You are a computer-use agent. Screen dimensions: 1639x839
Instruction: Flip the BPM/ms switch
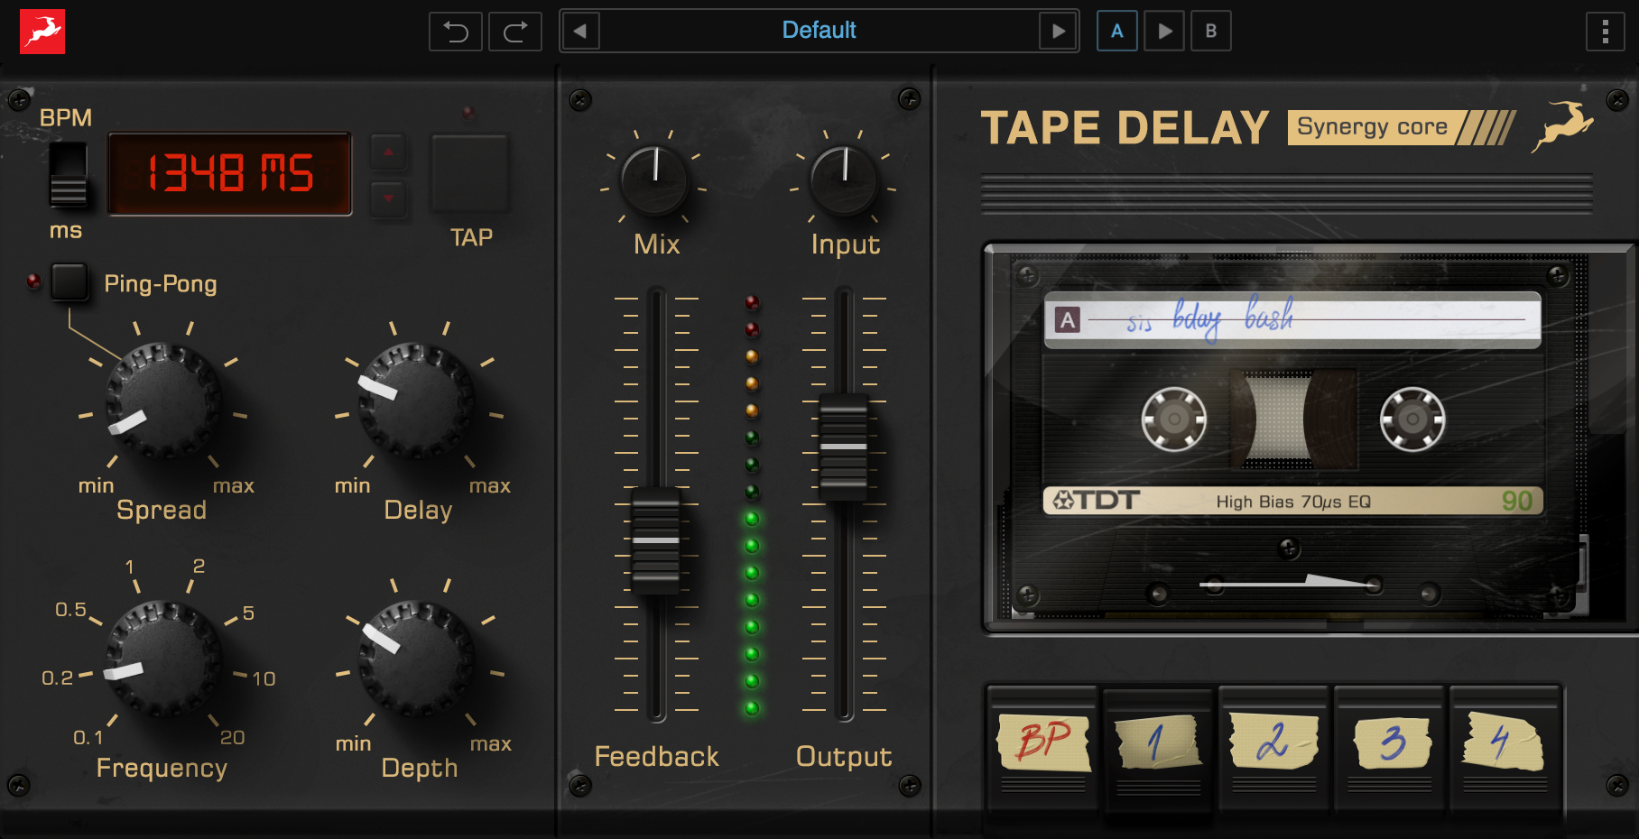point(68,174)
